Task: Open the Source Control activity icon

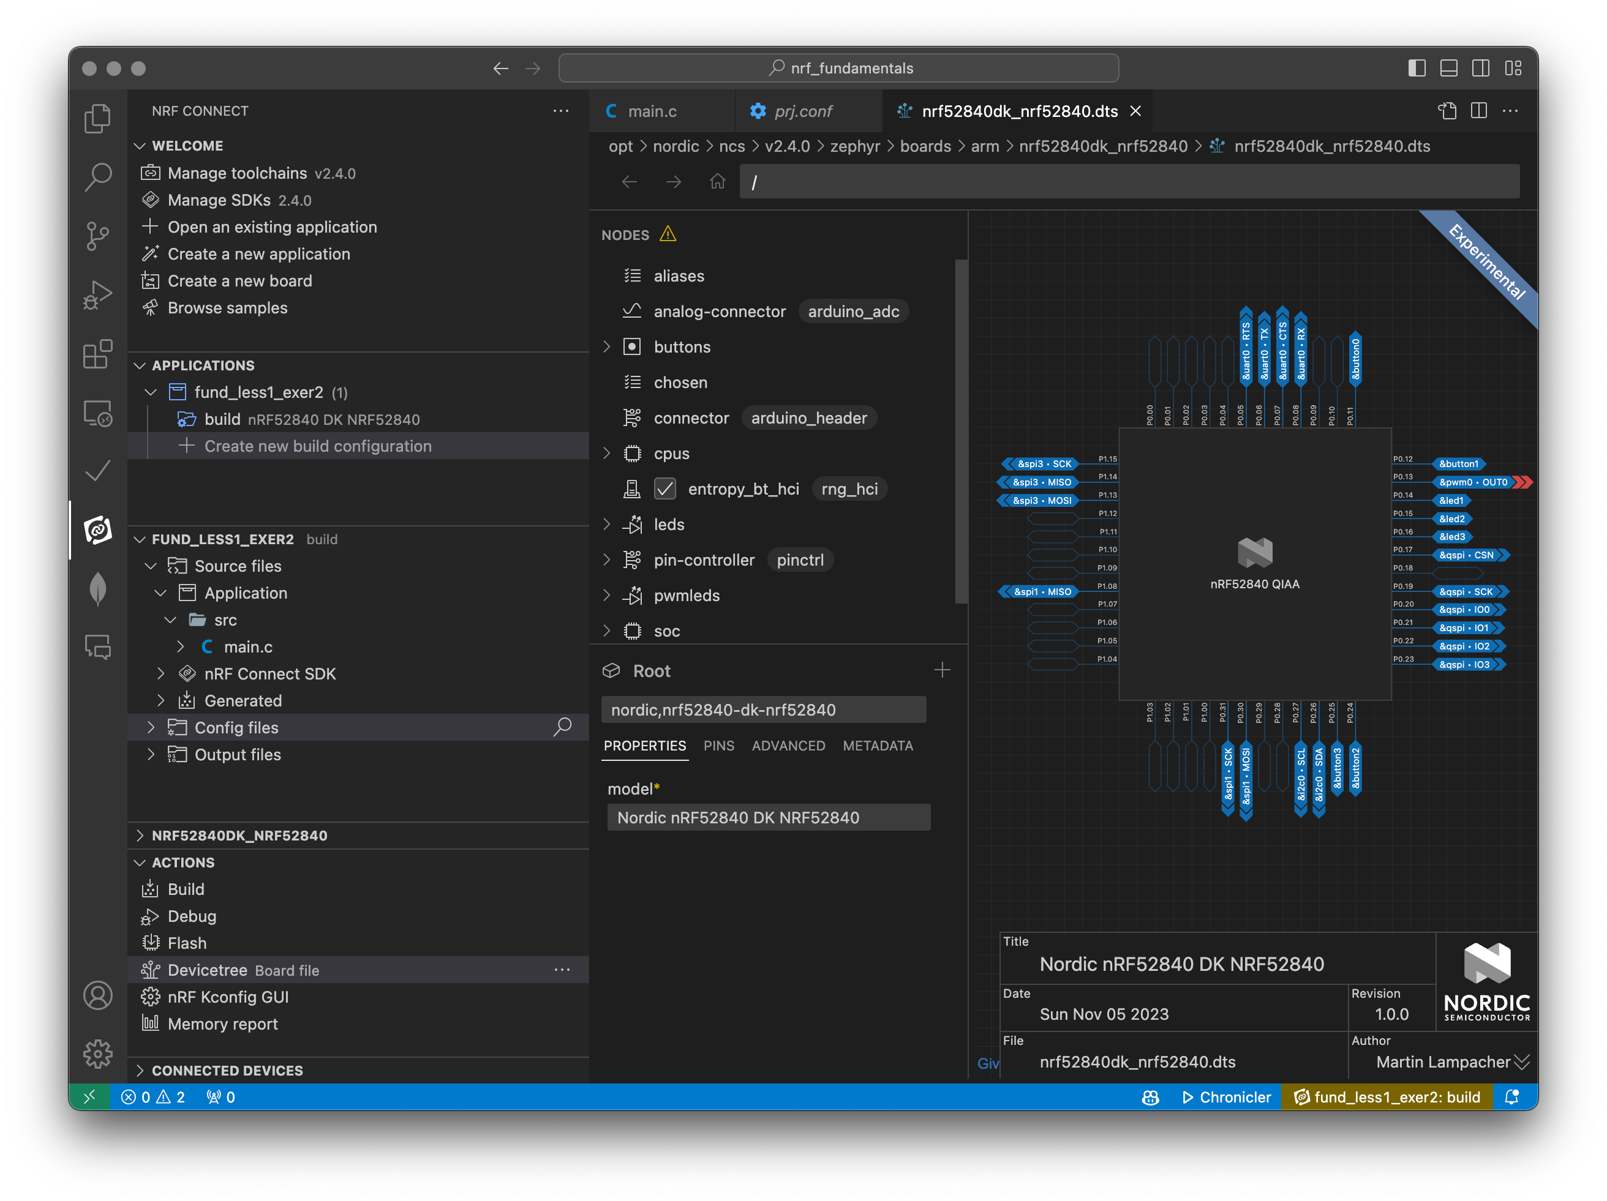Action: click(x=97, y=235)
